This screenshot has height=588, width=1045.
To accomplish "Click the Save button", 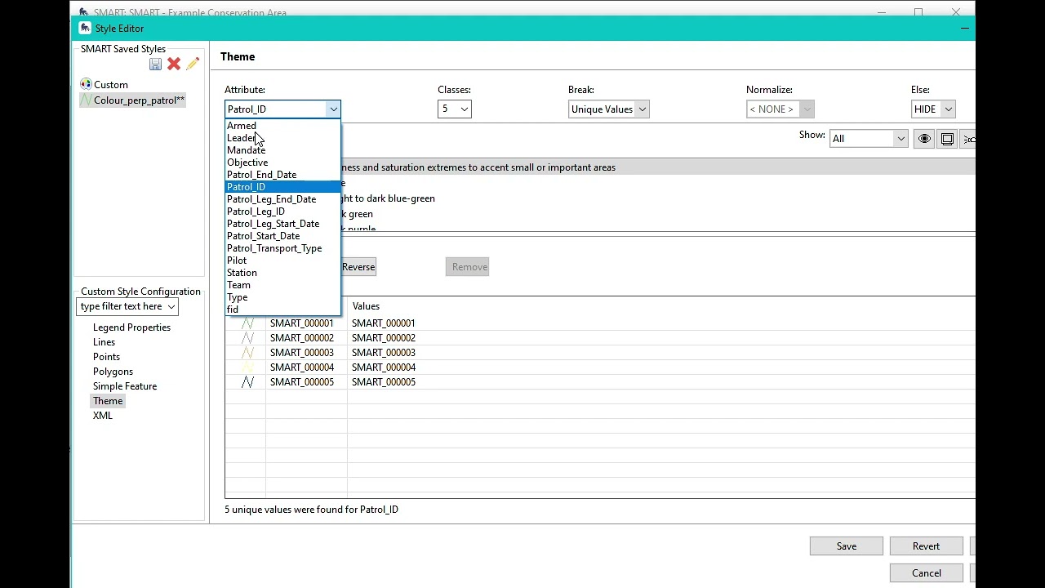I will click(847, 546).
